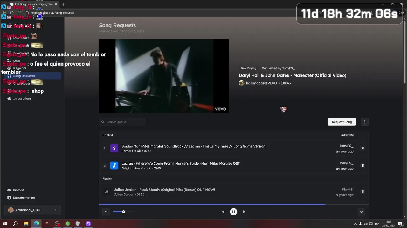Screen dimensions: 407x228
Task: Click the Up Next section label
Action: click(108, 135)
